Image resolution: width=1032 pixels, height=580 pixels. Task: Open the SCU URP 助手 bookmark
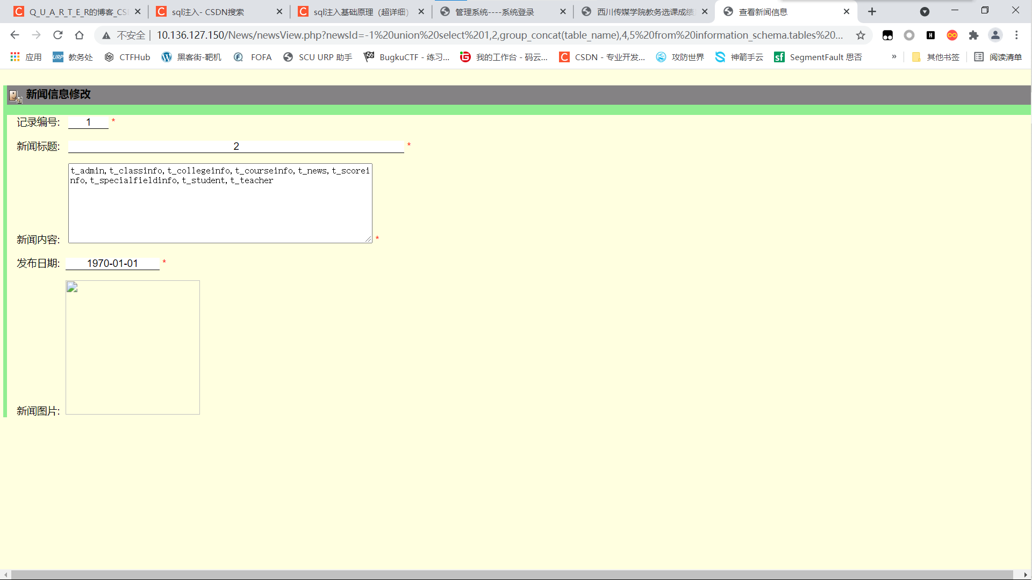(x=318, y=57)
